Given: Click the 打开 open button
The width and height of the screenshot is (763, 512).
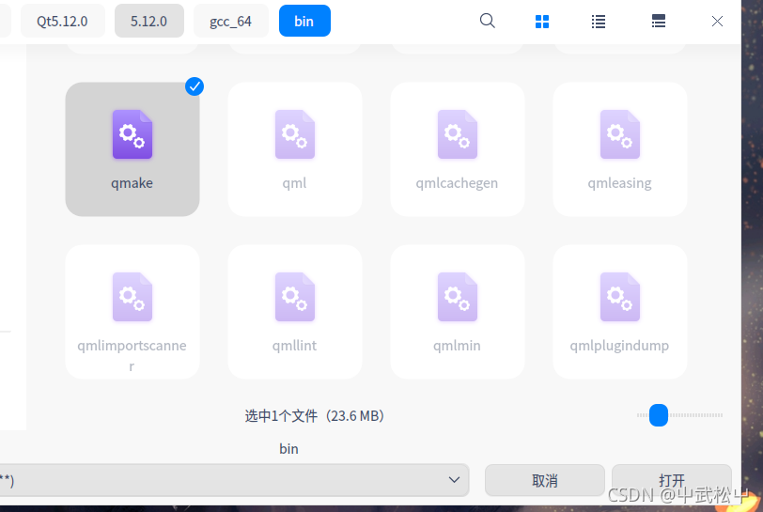Looking at the screenshot, I should coord(672,480).
